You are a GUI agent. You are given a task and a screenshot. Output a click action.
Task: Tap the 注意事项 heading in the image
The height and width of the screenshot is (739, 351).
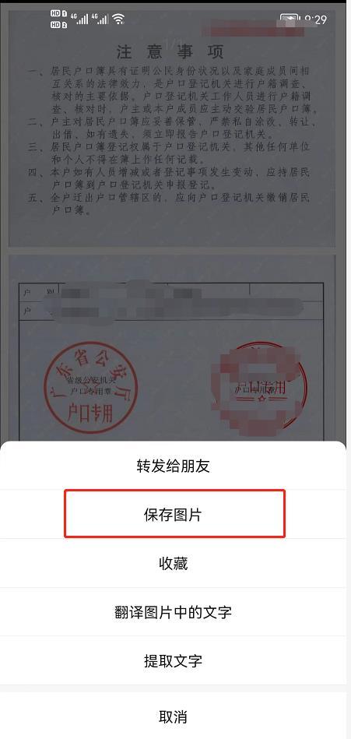170,52
